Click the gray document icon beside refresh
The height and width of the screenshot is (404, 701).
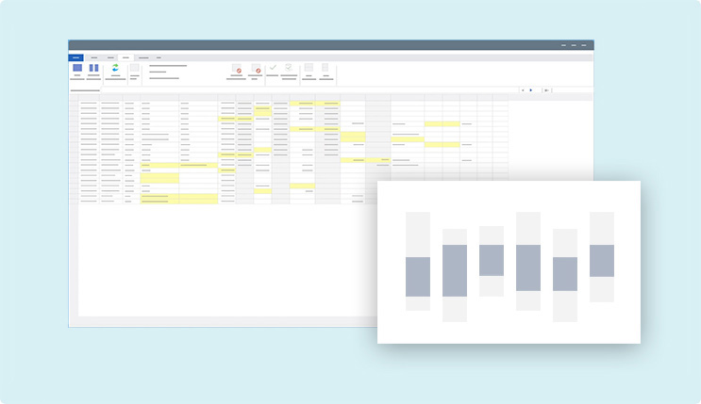(x=134, y=68)
